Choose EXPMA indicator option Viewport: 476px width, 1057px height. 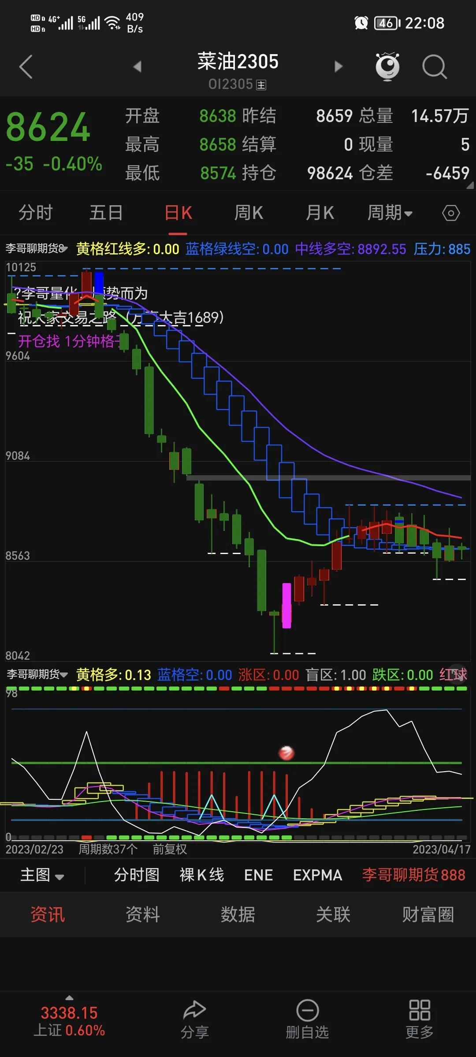[x=318, y=875]
